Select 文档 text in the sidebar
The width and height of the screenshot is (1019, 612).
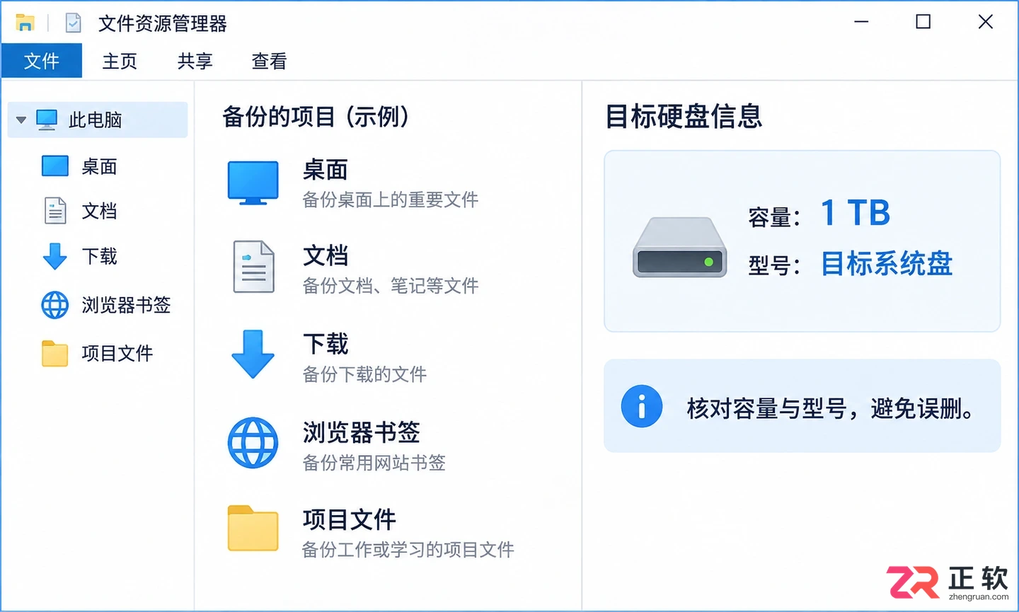[99, 211]
